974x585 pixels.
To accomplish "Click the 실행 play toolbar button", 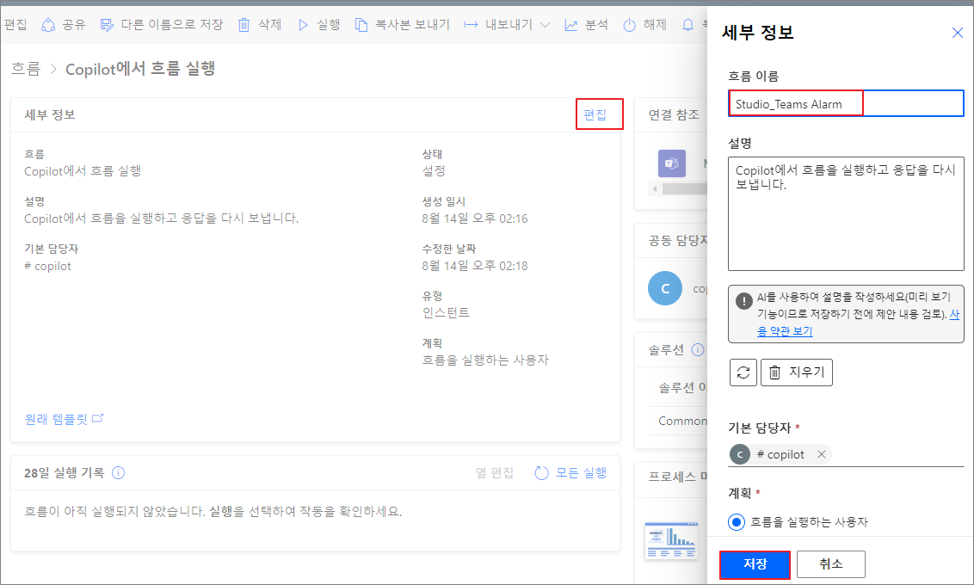I will point(318,25).
